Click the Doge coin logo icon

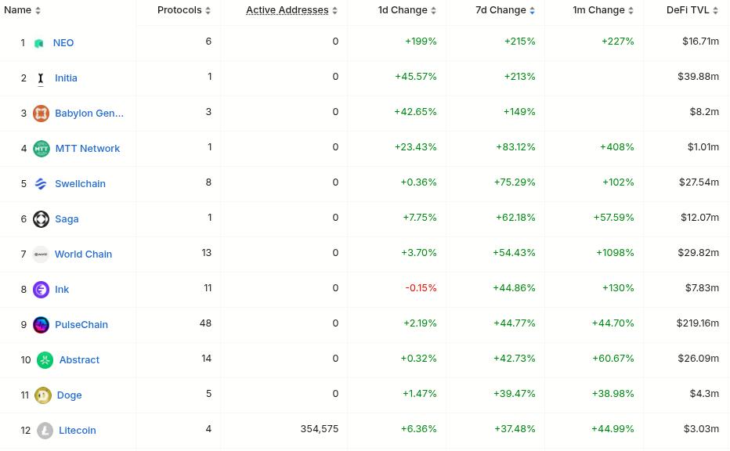(43, 395)
